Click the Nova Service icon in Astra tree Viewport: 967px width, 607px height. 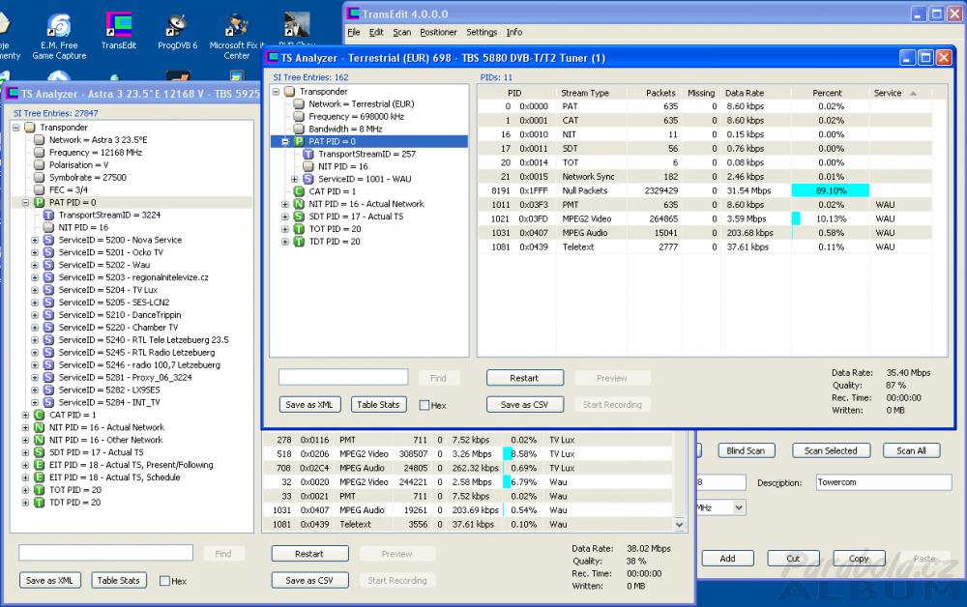tap(48, 240)
